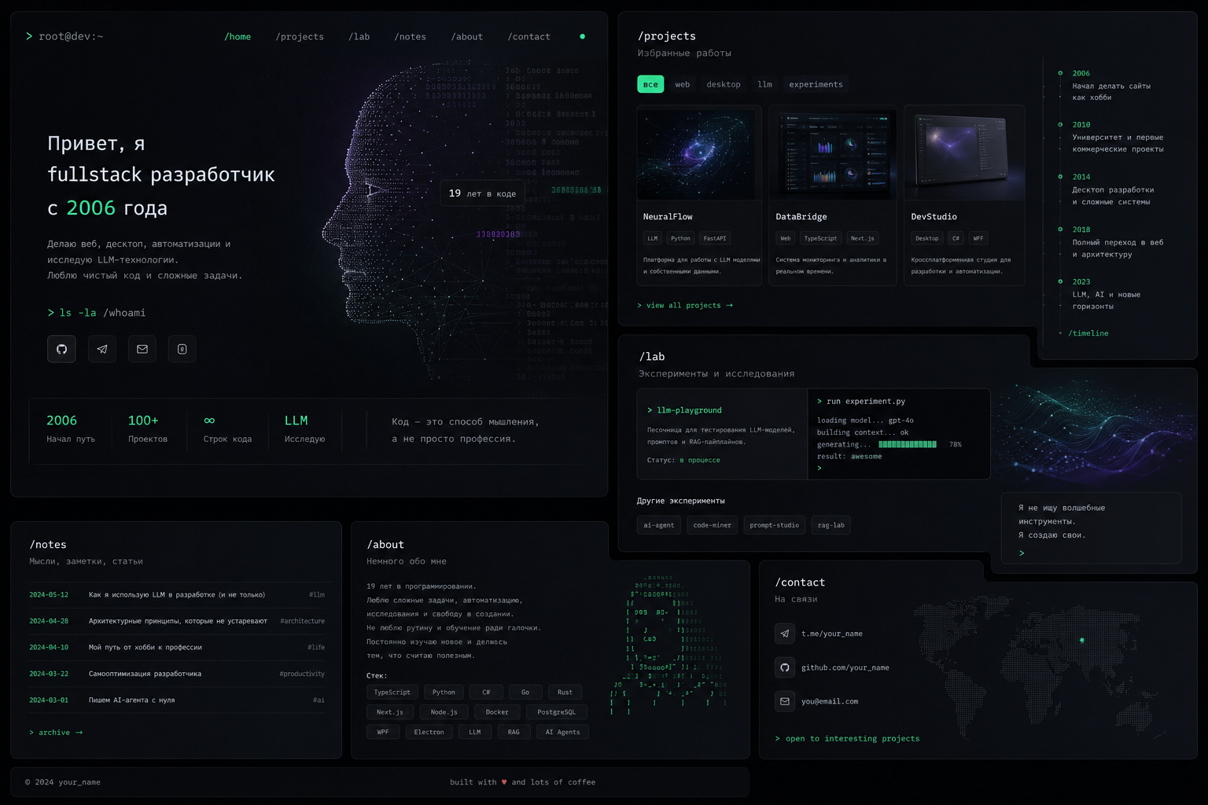Select the 2023 timeline marker
The image size is (1208, 805).
(1060, 281)
